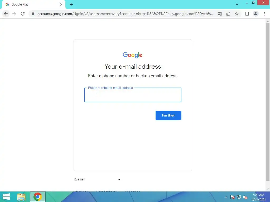View site info via lock icon
The height and width of the screenshot is (202, 270).
coord(33,14)
